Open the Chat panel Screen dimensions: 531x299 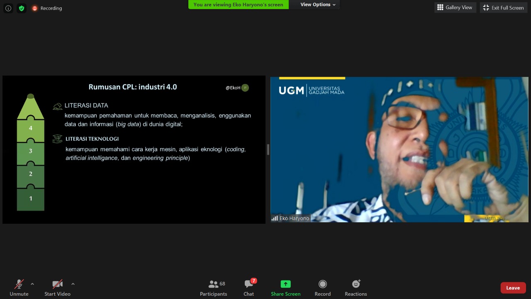pyautogui.click(x=248, y=287)
